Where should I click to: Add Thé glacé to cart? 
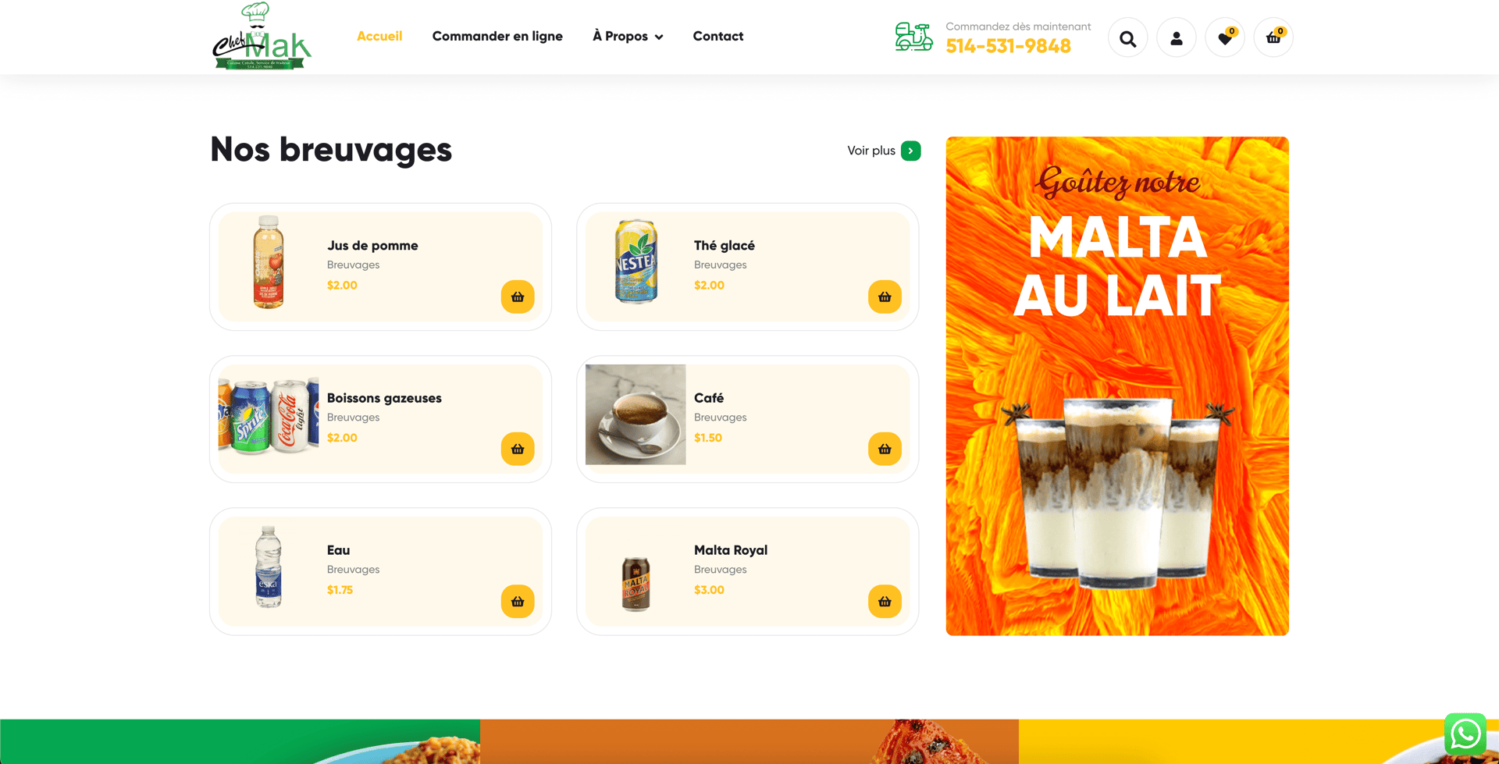point(885,297)
